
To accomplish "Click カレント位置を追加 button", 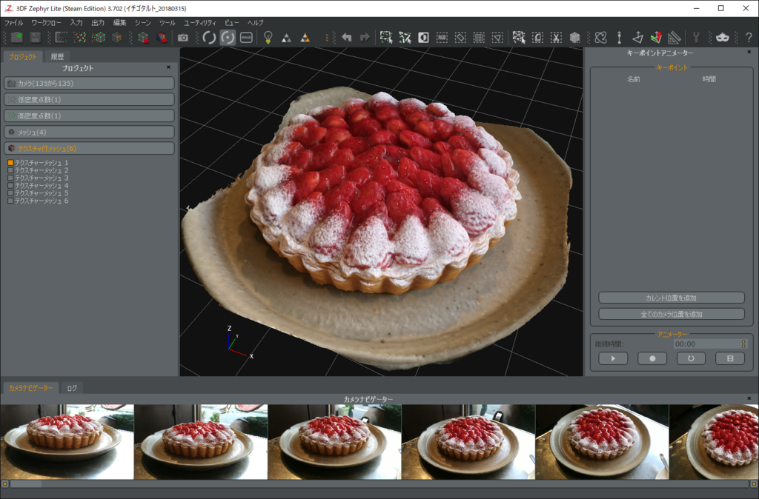I will point(672,298).
